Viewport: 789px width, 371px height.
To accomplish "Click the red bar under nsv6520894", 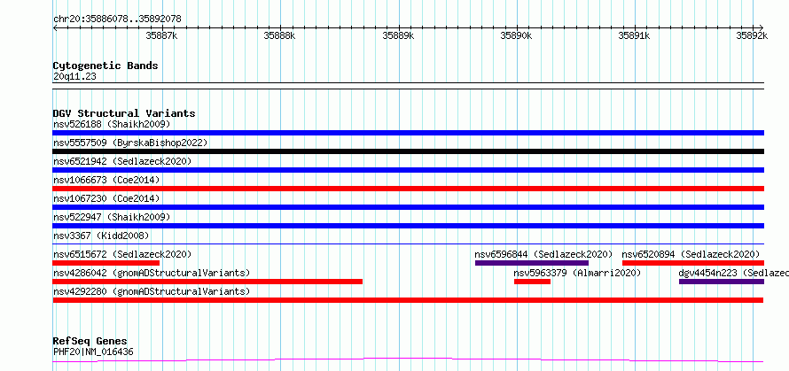I will tap(693, 263).
